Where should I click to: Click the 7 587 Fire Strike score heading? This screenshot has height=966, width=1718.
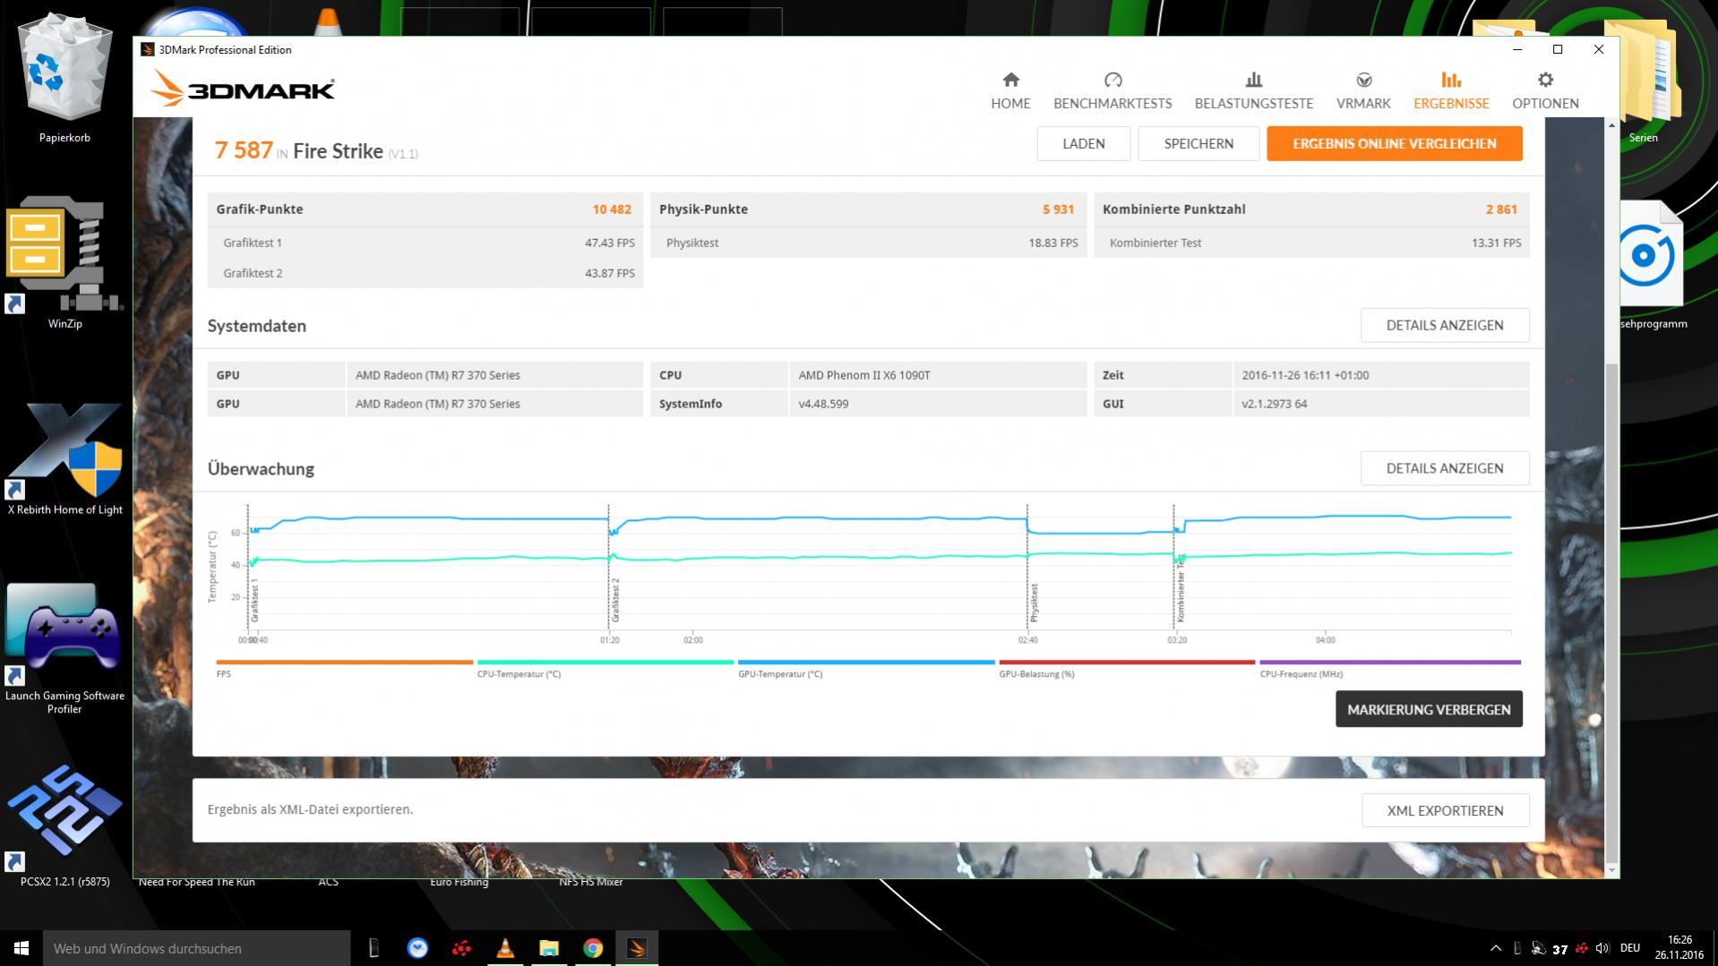click(316, 150)
